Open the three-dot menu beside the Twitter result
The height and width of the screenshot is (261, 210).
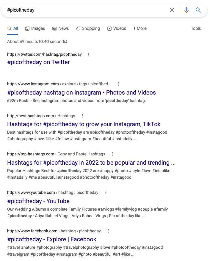click(88, 55)
